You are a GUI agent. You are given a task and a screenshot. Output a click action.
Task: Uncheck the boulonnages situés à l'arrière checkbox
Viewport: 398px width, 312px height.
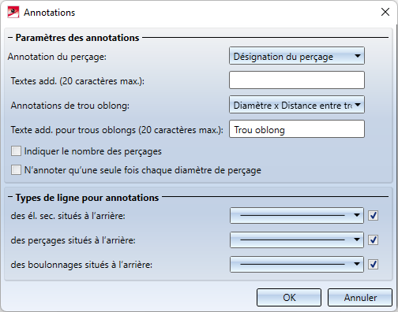click(x=373, y=264)
